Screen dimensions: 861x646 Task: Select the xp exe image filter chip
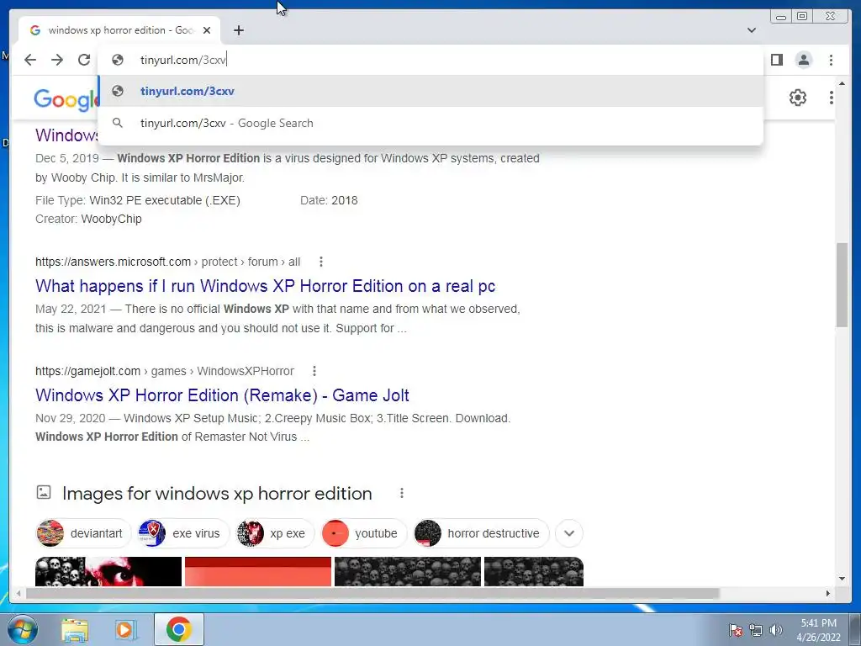click(275, 533)
